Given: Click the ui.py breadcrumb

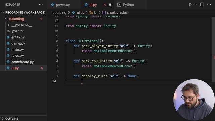Looking at the screenshot, I should pyautogui.click(x=80, y=13).
